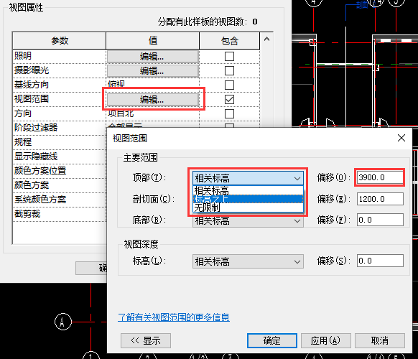Click the 值 column header
Image resolution: width=418 pixels, height=359 pixels.
[152, 41]
